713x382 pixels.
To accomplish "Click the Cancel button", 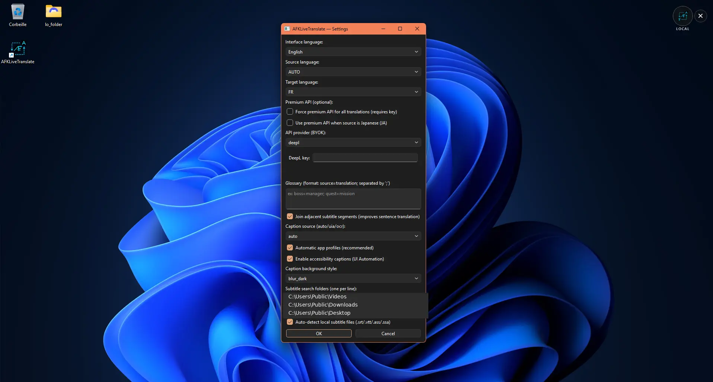I will [388, 333].
